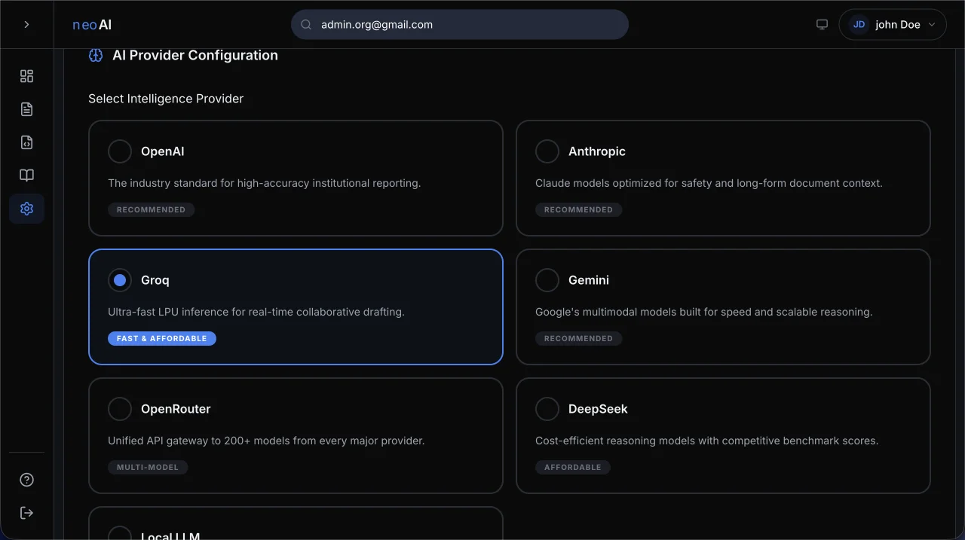Select the DeepSeek radio button

click(547, 409)
